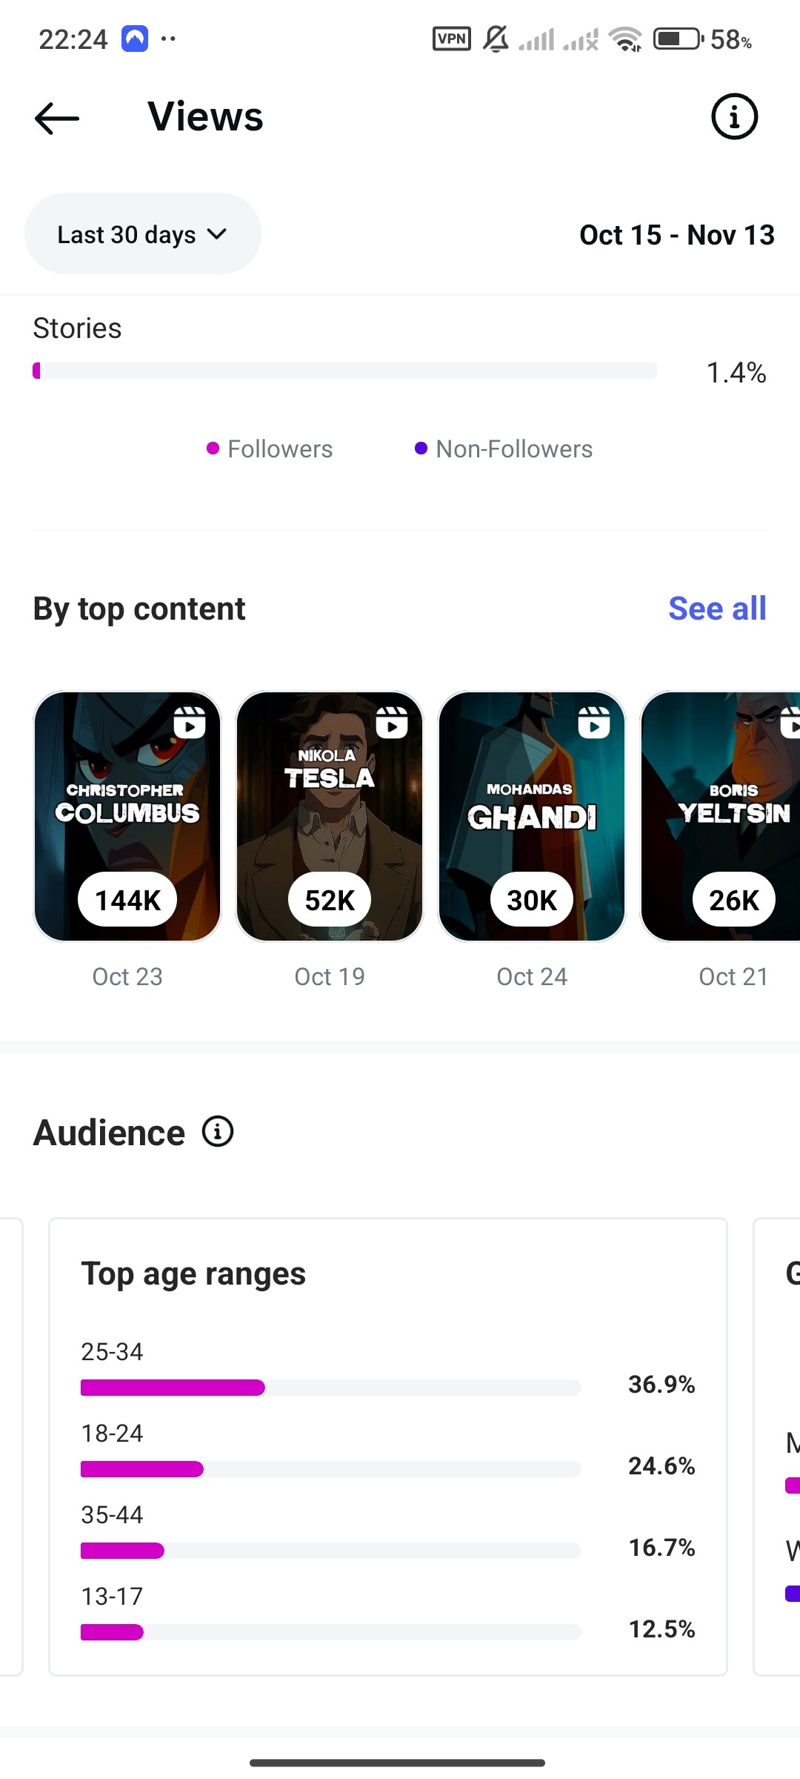Tap the Audience info icon
The width and height of the screenshot is (800, 1779).
(218, 1132)
